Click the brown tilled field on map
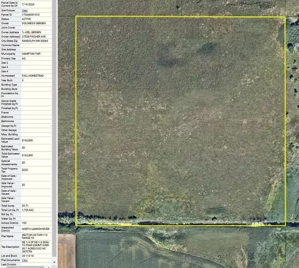 [67, 251]
